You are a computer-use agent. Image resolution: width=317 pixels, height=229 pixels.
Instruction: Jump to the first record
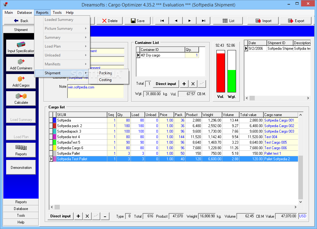[x=162, y=21]
